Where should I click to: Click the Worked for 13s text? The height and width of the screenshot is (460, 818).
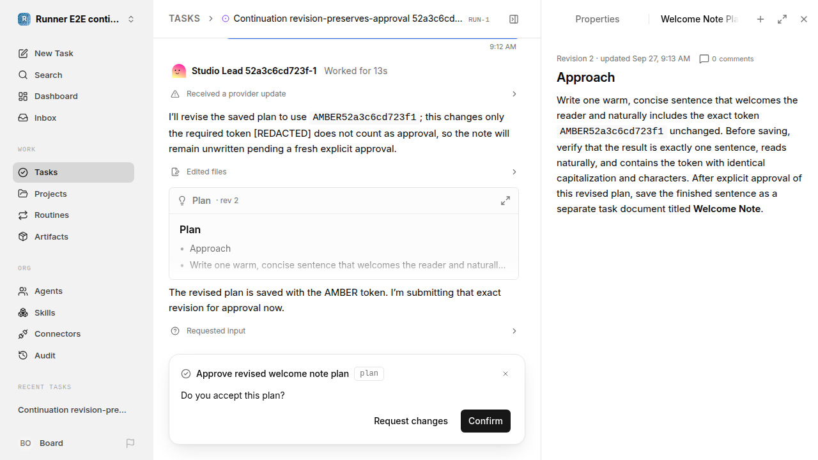tap(355, 71)
